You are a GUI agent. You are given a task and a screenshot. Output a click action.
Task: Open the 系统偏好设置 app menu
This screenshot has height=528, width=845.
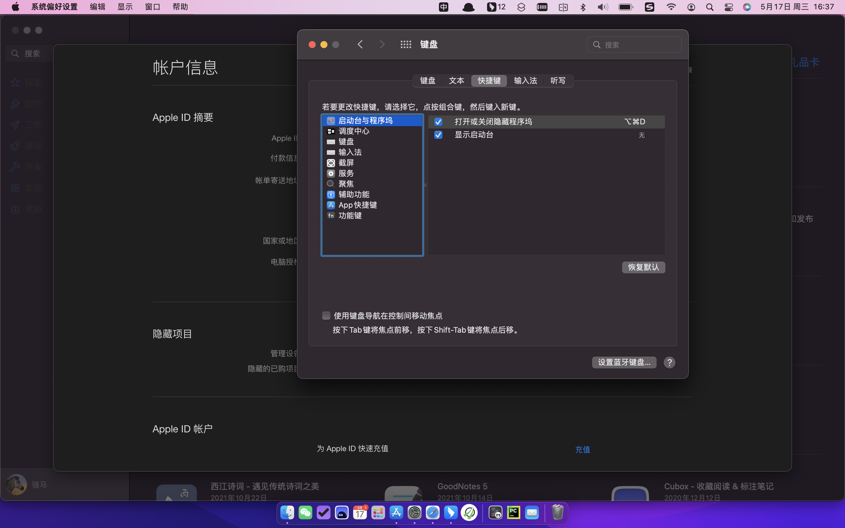(55, 7)
